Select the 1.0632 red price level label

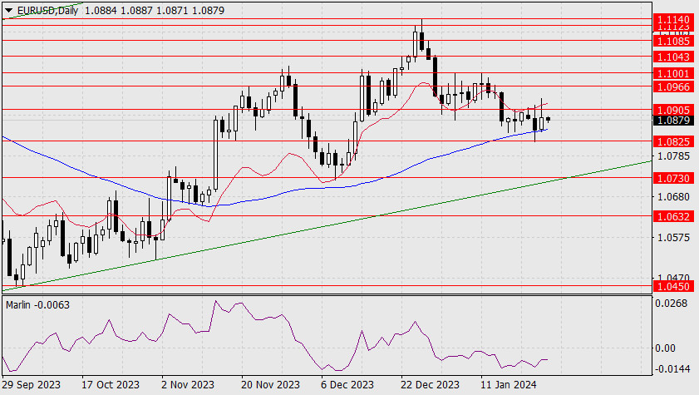673,217
